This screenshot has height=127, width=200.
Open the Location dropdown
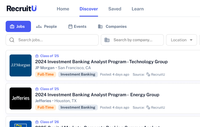[x=181, y=40]
